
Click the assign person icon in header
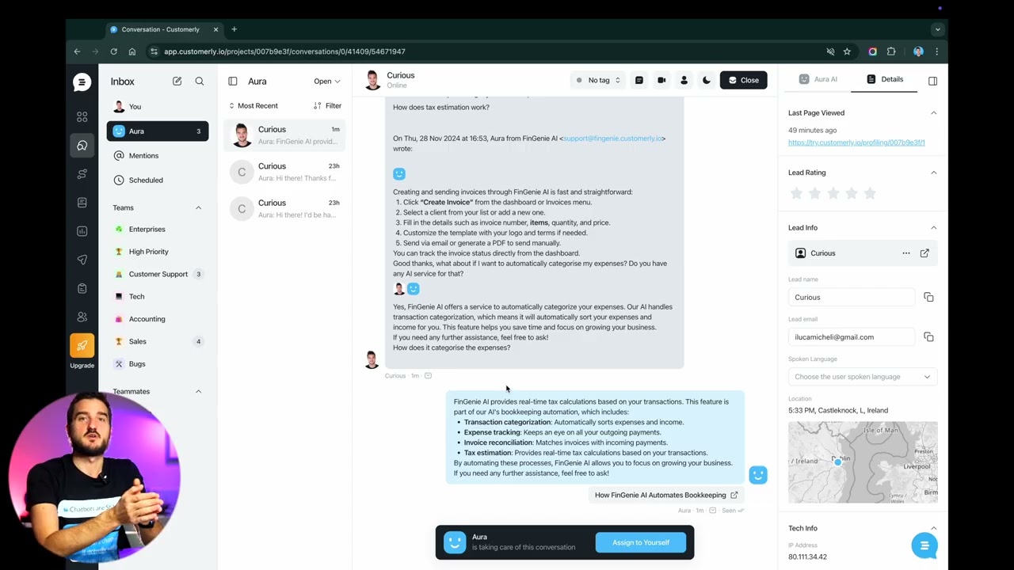(x=684, y=80)
